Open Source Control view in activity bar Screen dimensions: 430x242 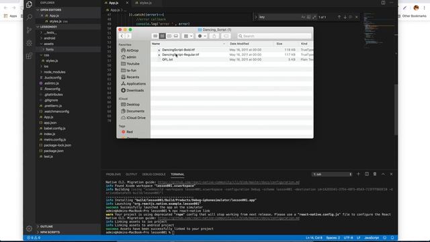coord(29,30)
